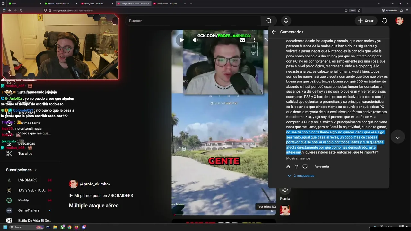Click the Shorts video progress bar
Image resolution: width=411 pixels, height=231 pixels.
pos(224,215)
